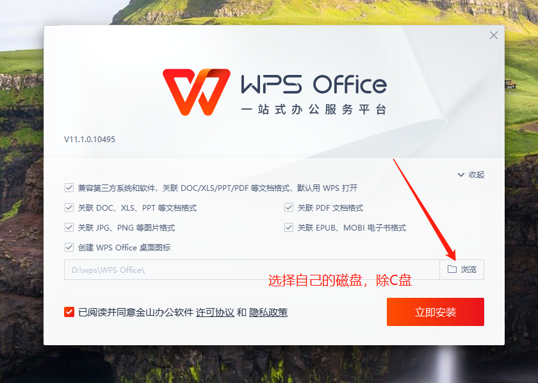The height and width of the screenshot is (383, 538).
Task: Click the version number V11.1.0.10495
Action: (90, 140)
